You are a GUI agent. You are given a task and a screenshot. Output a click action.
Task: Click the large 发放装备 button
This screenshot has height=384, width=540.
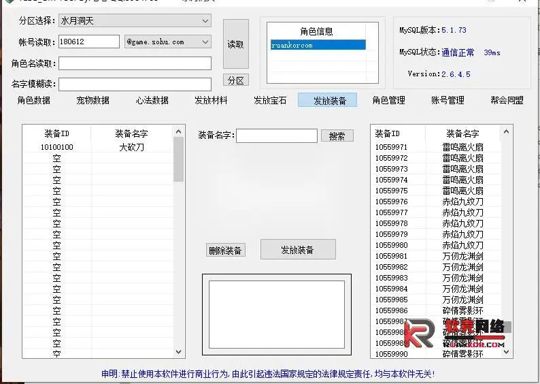298,249
